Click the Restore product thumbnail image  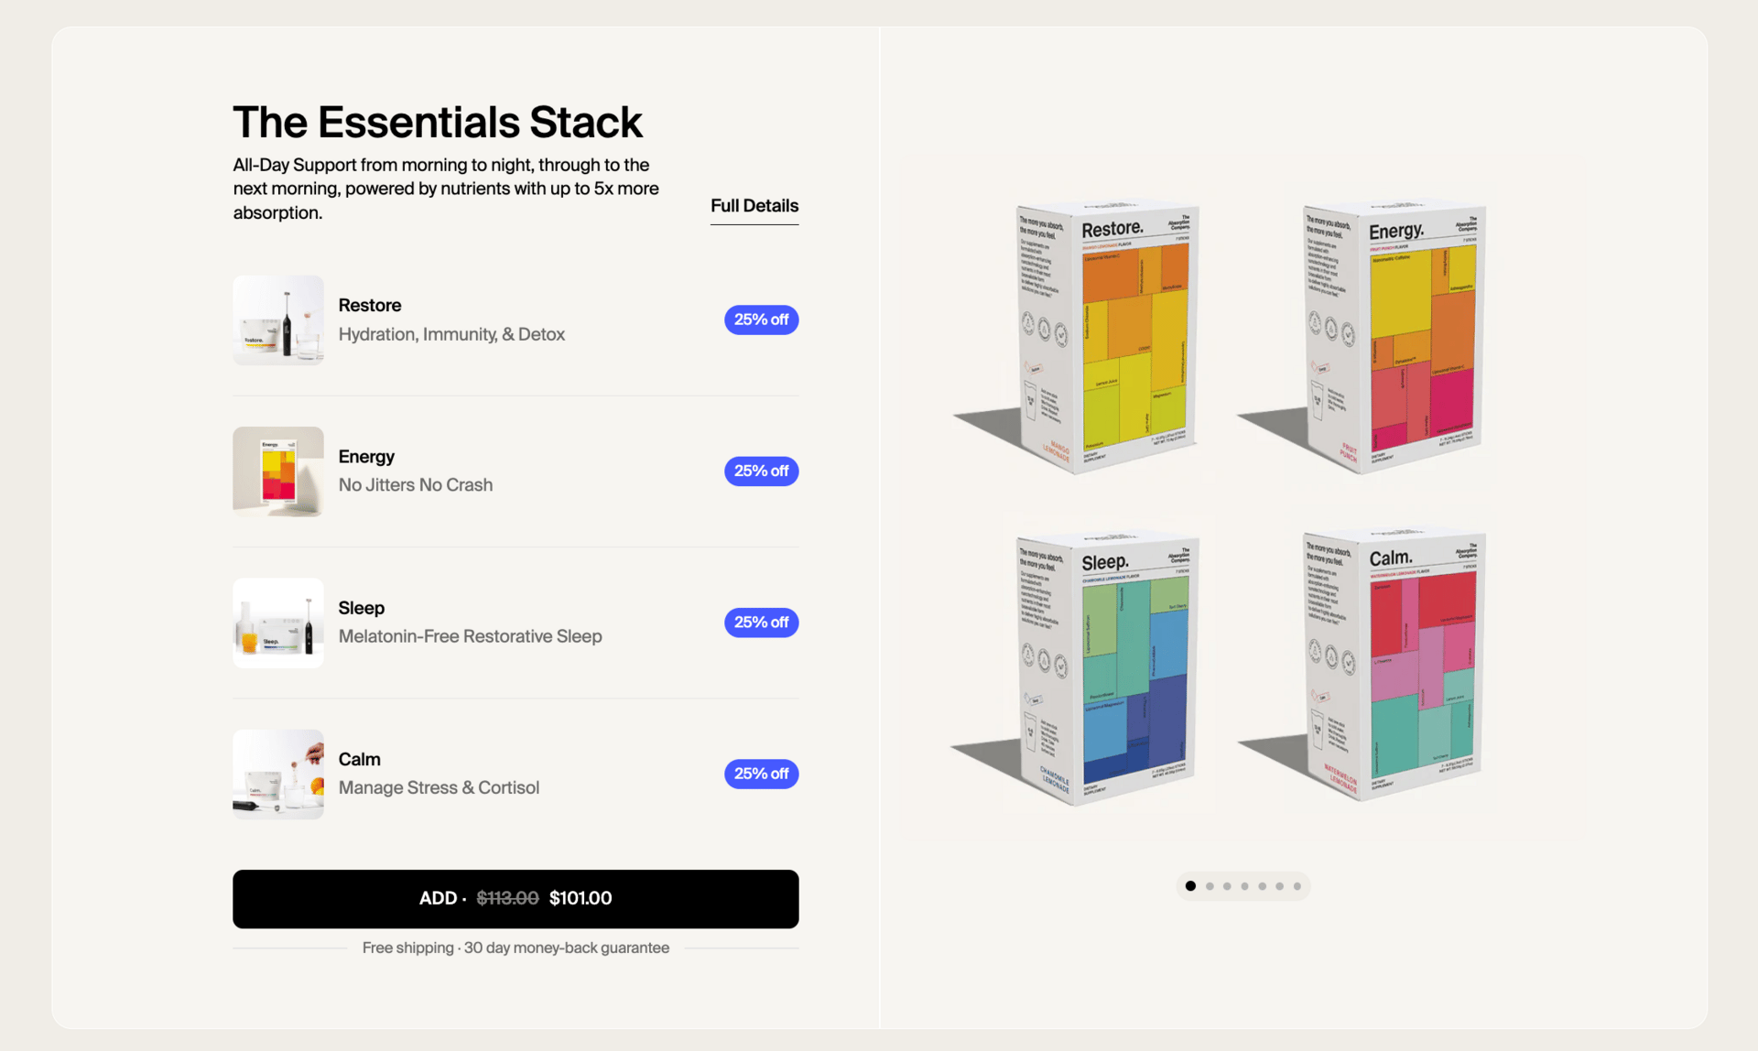pyautogui.click(x=277, y=320)
